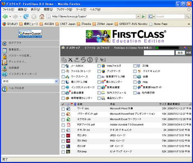Viewport: 193px width, 163px height.
Task: Click the delete X icon in FirstClass toolbar
Action: coord(70,60)
